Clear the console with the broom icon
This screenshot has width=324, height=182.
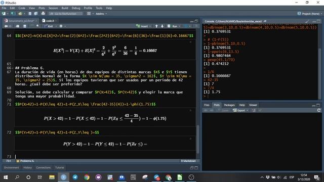pyautogui.click(x=307, y=21)
